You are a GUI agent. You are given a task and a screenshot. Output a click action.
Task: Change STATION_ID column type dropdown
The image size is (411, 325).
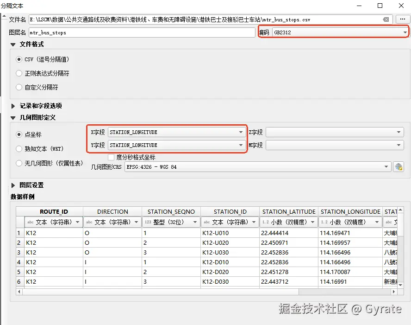point(230,222)
